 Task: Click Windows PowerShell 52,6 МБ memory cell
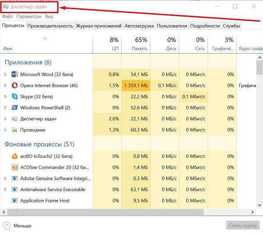point(136,108)
